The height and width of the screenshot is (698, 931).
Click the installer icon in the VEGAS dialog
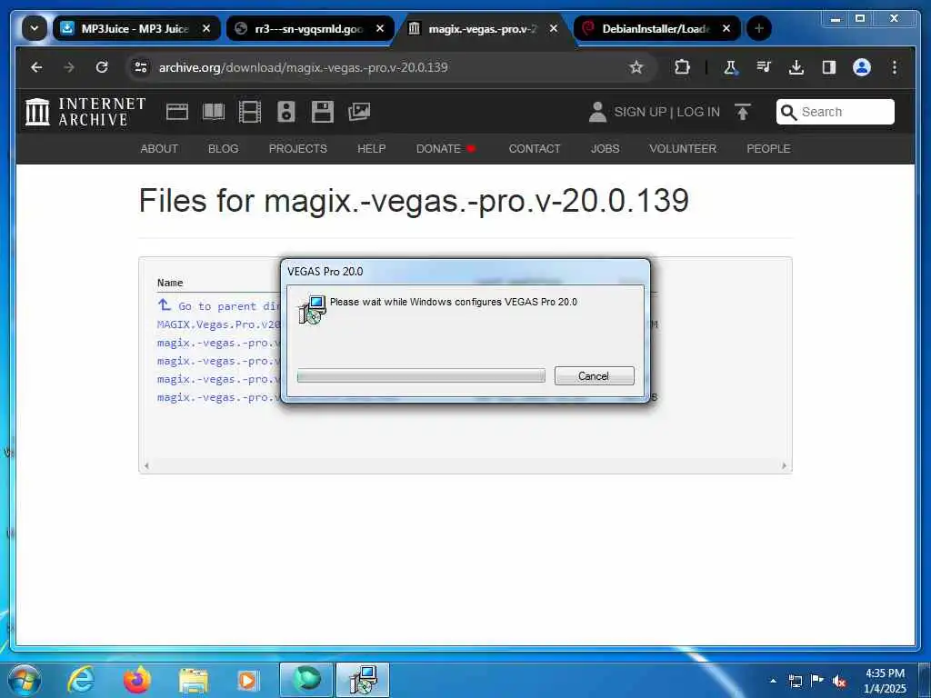click(312, 309)
